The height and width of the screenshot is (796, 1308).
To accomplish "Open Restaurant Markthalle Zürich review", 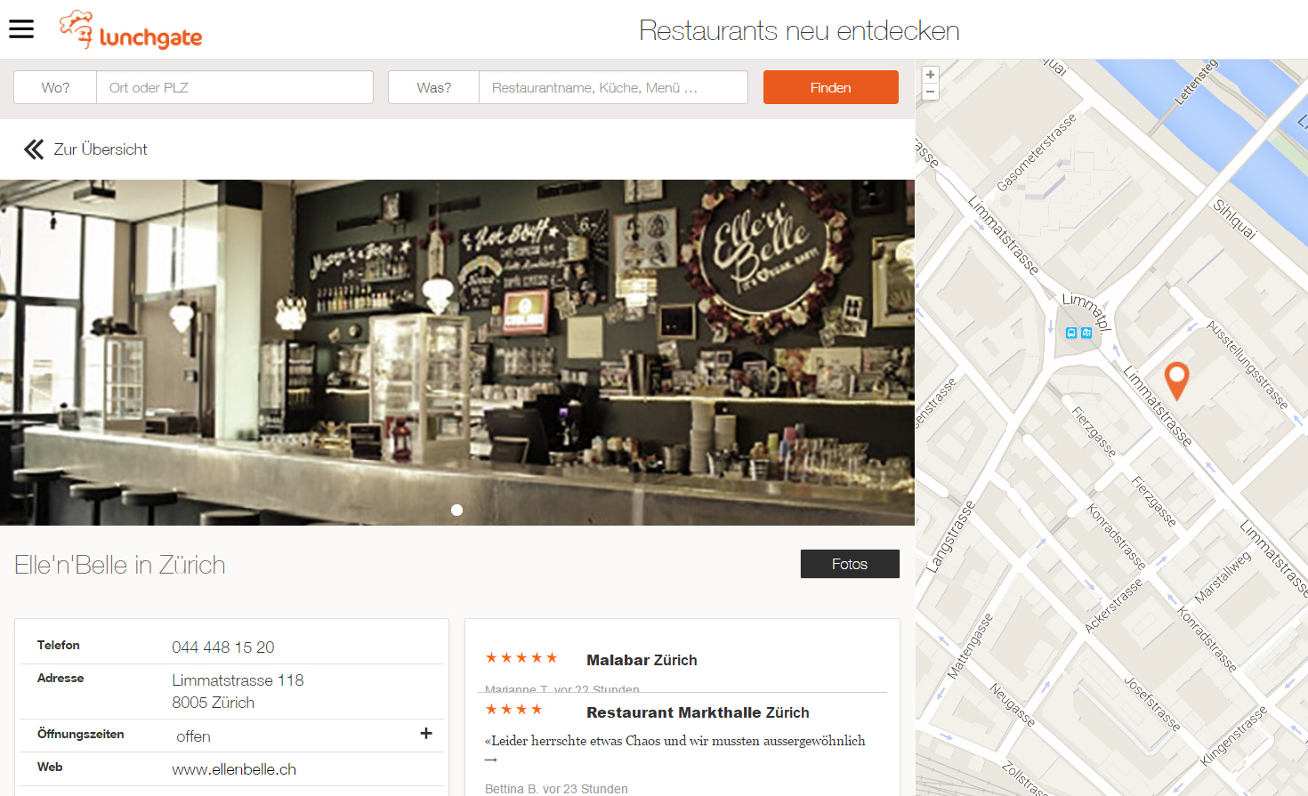I will click(x=698, y=712).
